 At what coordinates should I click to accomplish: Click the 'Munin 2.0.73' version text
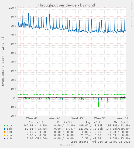(67, 145)
